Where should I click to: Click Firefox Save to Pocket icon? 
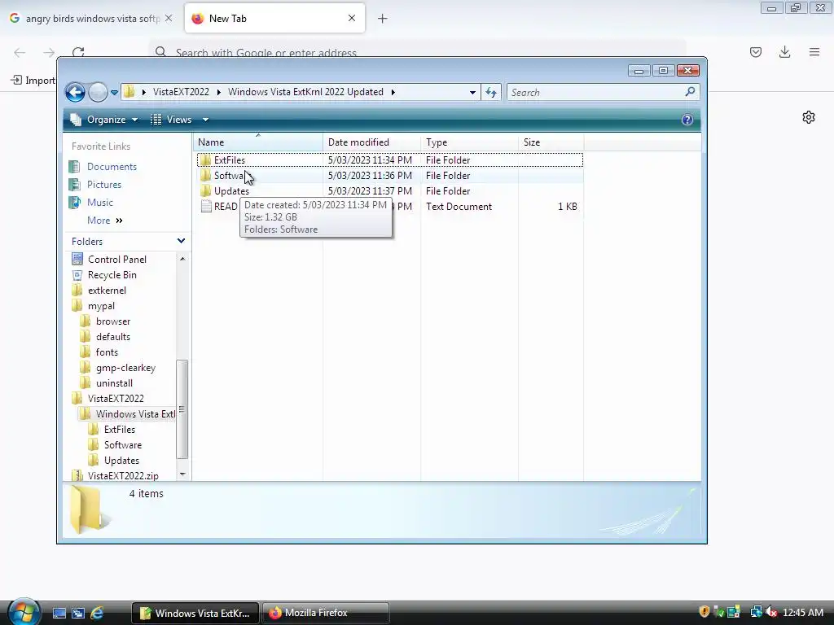pos(756,52)
